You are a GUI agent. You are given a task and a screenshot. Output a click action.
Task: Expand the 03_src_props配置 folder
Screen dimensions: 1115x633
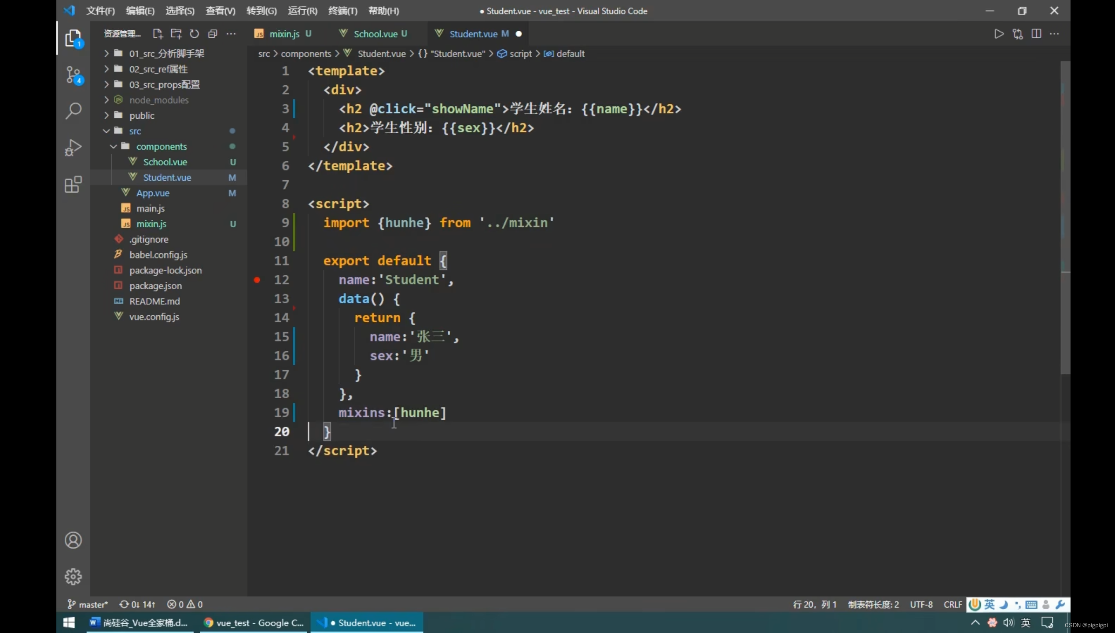[164, 84]
